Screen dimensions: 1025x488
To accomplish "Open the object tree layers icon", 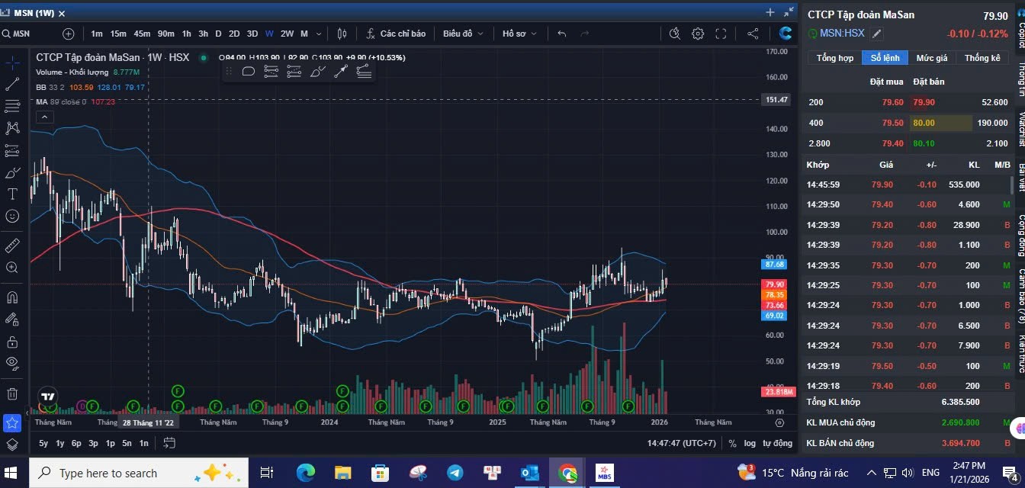I will (x=12, y=445).
